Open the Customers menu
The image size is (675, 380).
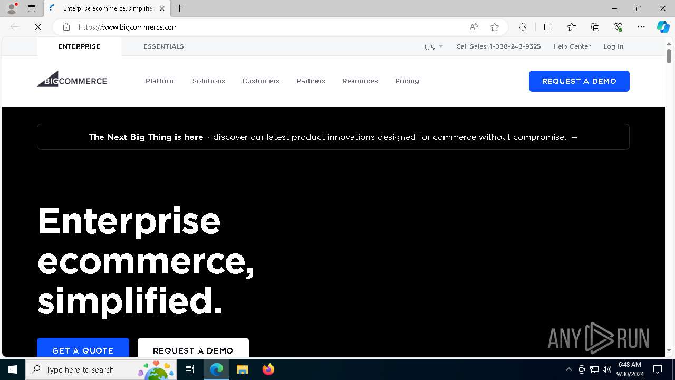coord(261,81)
